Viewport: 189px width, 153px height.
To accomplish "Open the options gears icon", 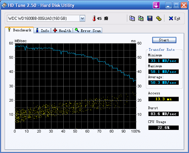I will pos(158,18).
